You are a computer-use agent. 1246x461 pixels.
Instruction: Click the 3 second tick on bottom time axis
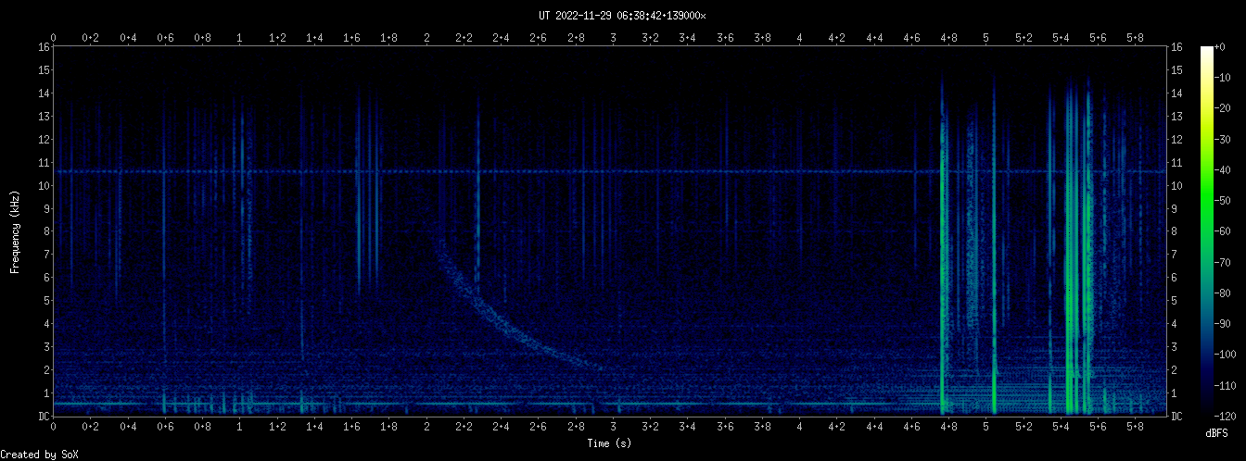pyautogui.click(x=613, y=427)
